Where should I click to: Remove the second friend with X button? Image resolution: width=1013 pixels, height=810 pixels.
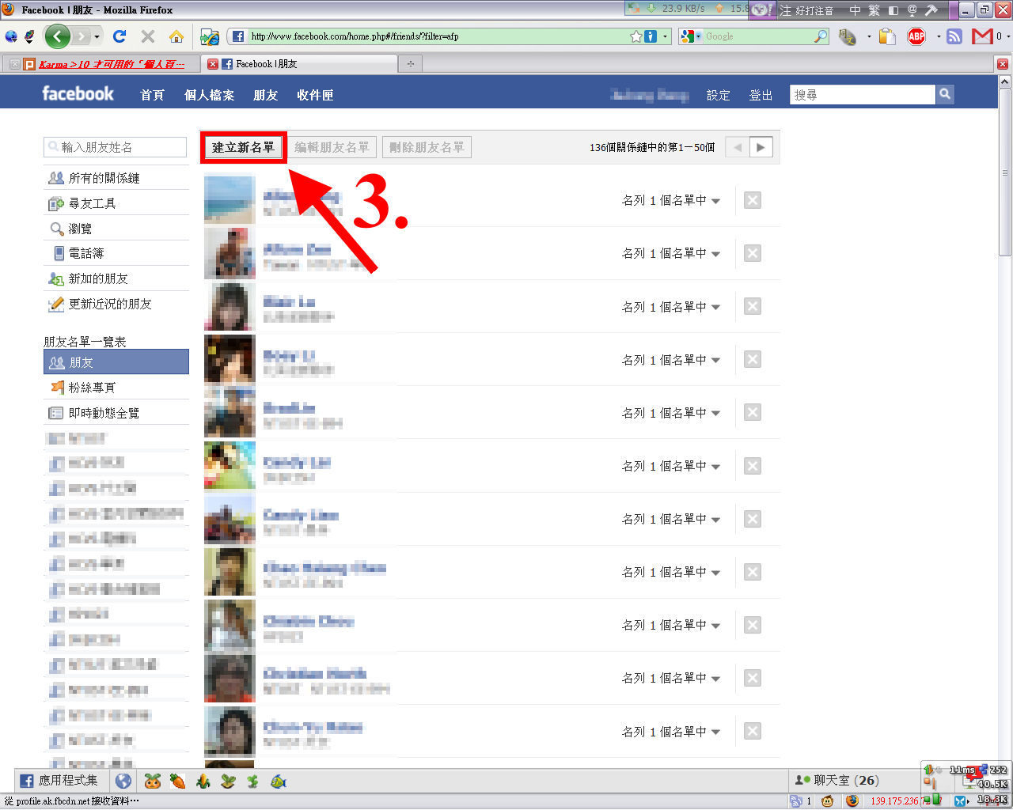[753, 253]
